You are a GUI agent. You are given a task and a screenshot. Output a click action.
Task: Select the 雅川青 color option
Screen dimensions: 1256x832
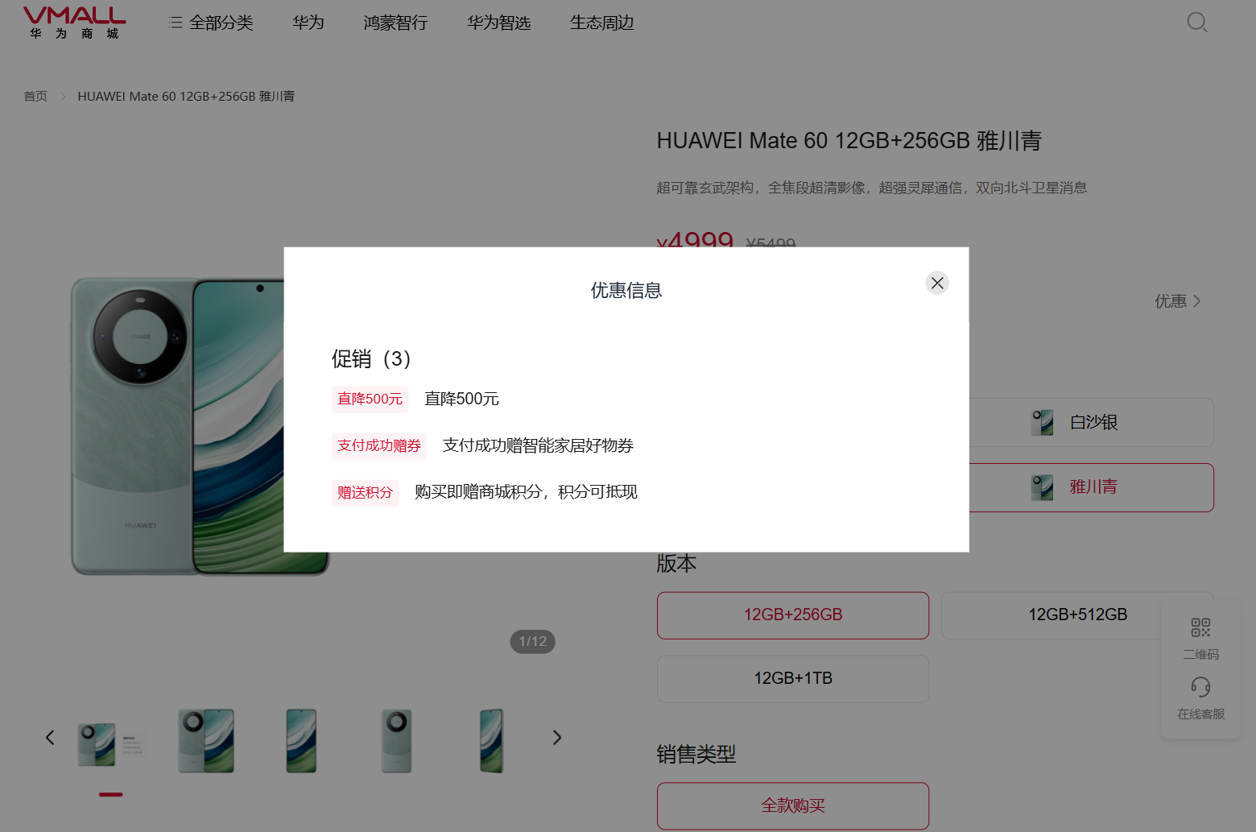point(1092,487)
